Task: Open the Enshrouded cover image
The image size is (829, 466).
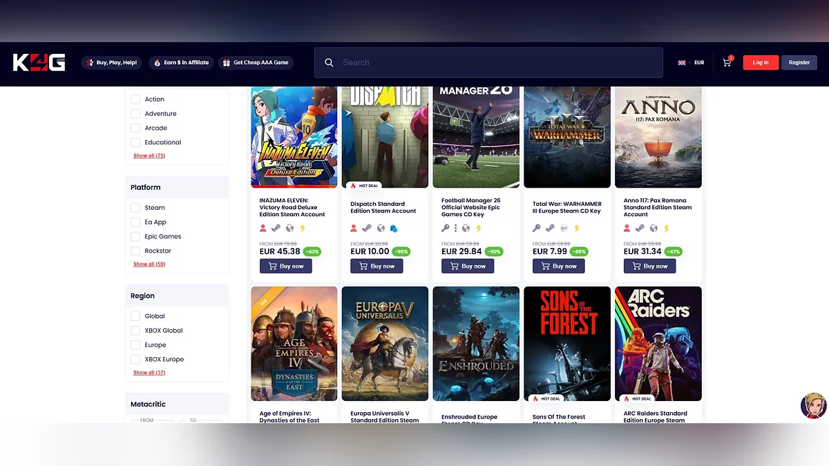Action: click(476, 344)
